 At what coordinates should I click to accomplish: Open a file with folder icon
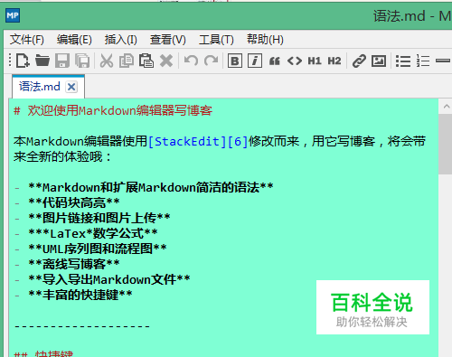[42, 61]
